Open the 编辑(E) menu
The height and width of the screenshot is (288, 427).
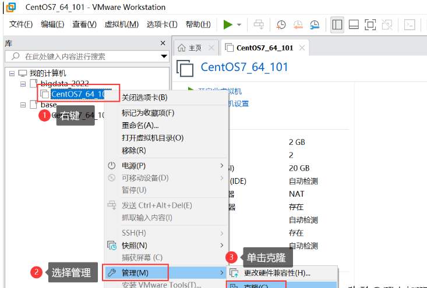52,24
